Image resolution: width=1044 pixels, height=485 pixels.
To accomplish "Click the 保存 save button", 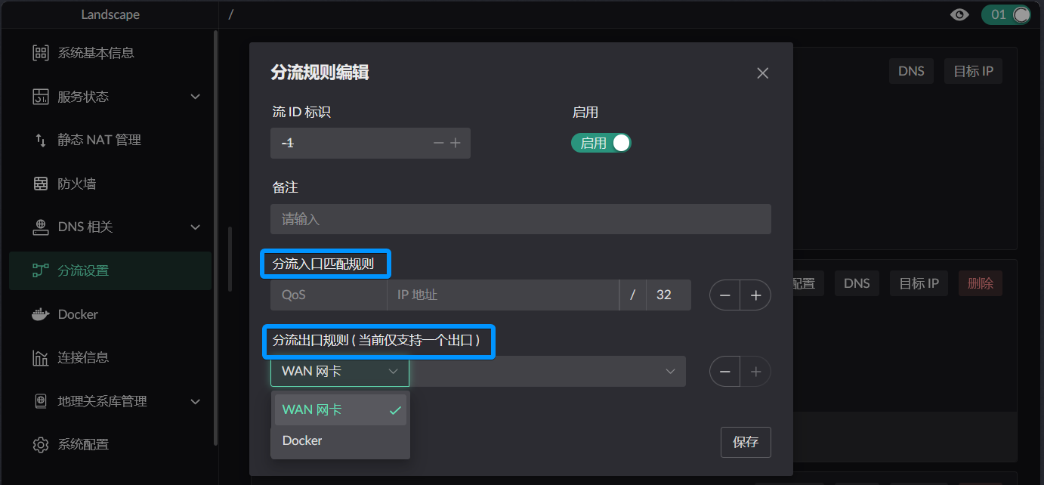I will tap(746, 442).
